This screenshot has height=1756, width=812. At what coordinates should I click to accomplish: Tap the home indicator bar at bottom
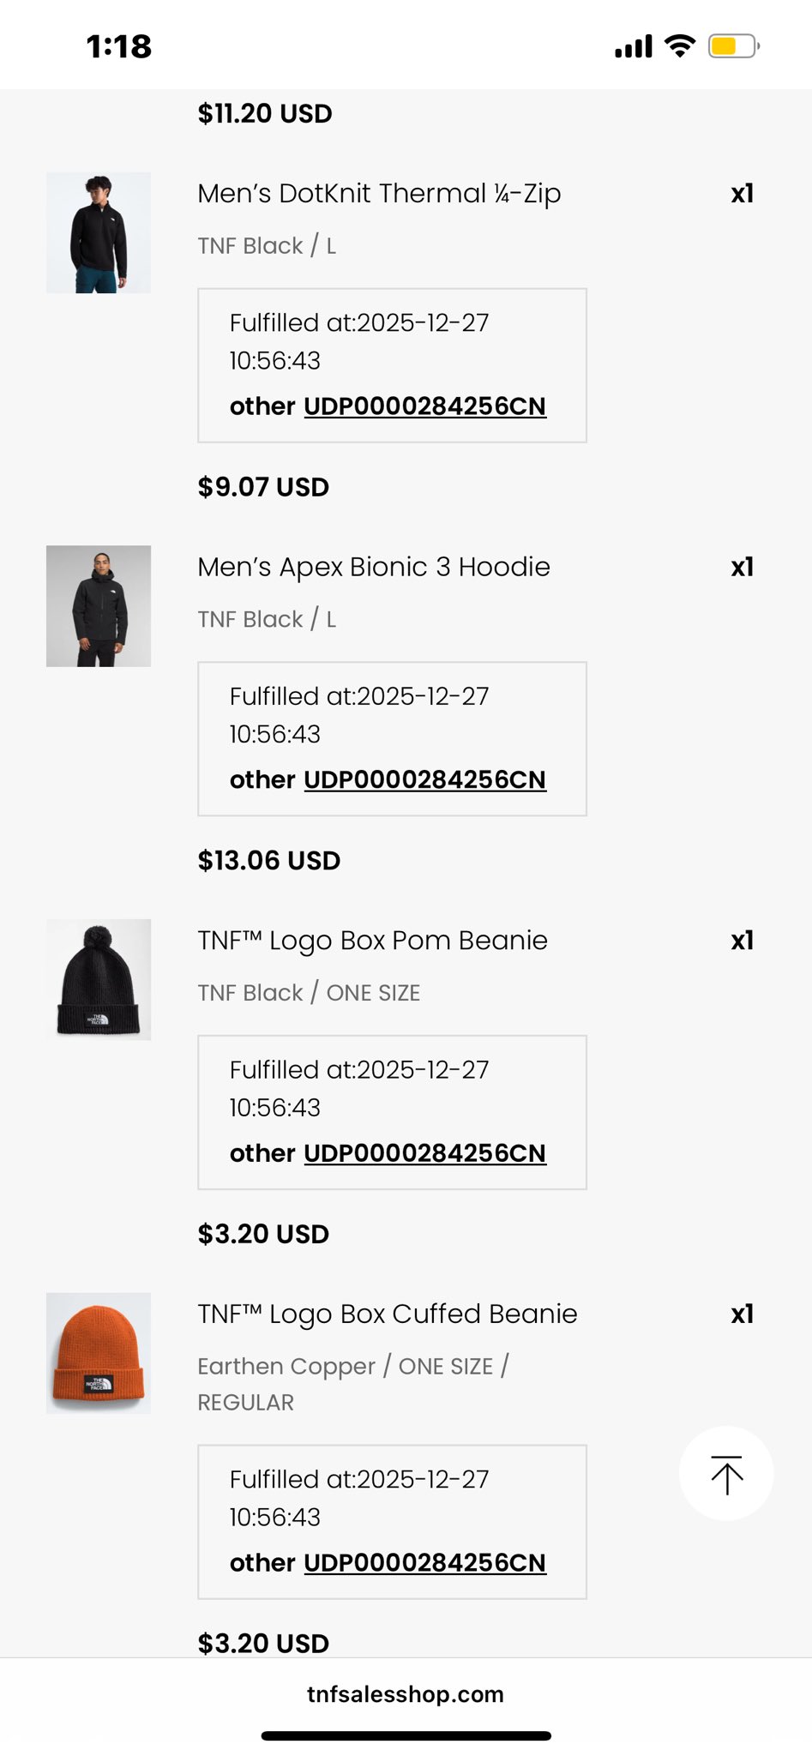point(406,1736)
